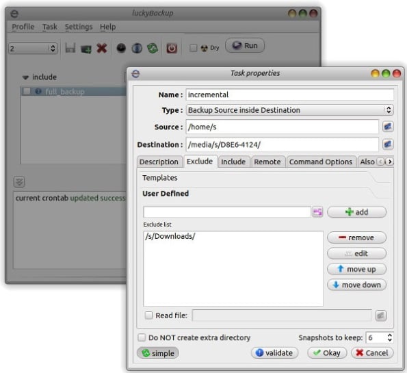The width and height of the screenshot is (407, 373).
Task: Select the Exclude tab
Action: (200, 162)
